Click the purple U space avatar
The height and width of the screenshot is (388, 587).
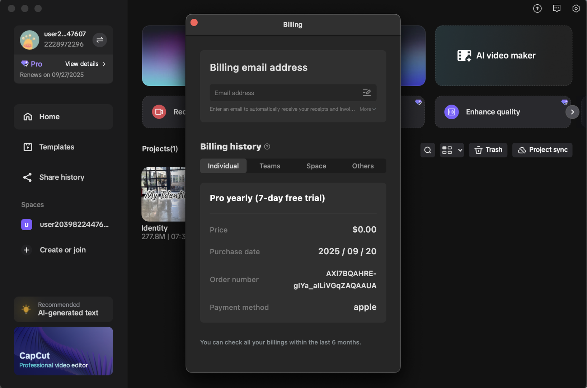pos(27,225)
